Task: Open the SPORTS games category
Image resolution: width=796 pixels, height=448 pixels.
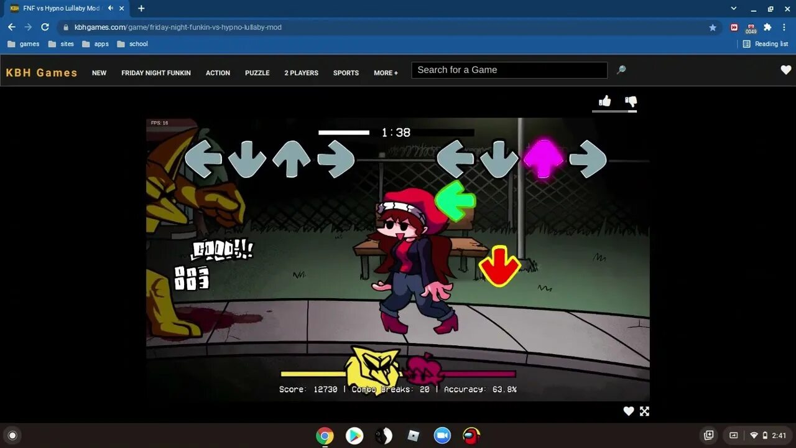Action: (x=346, y=73)
